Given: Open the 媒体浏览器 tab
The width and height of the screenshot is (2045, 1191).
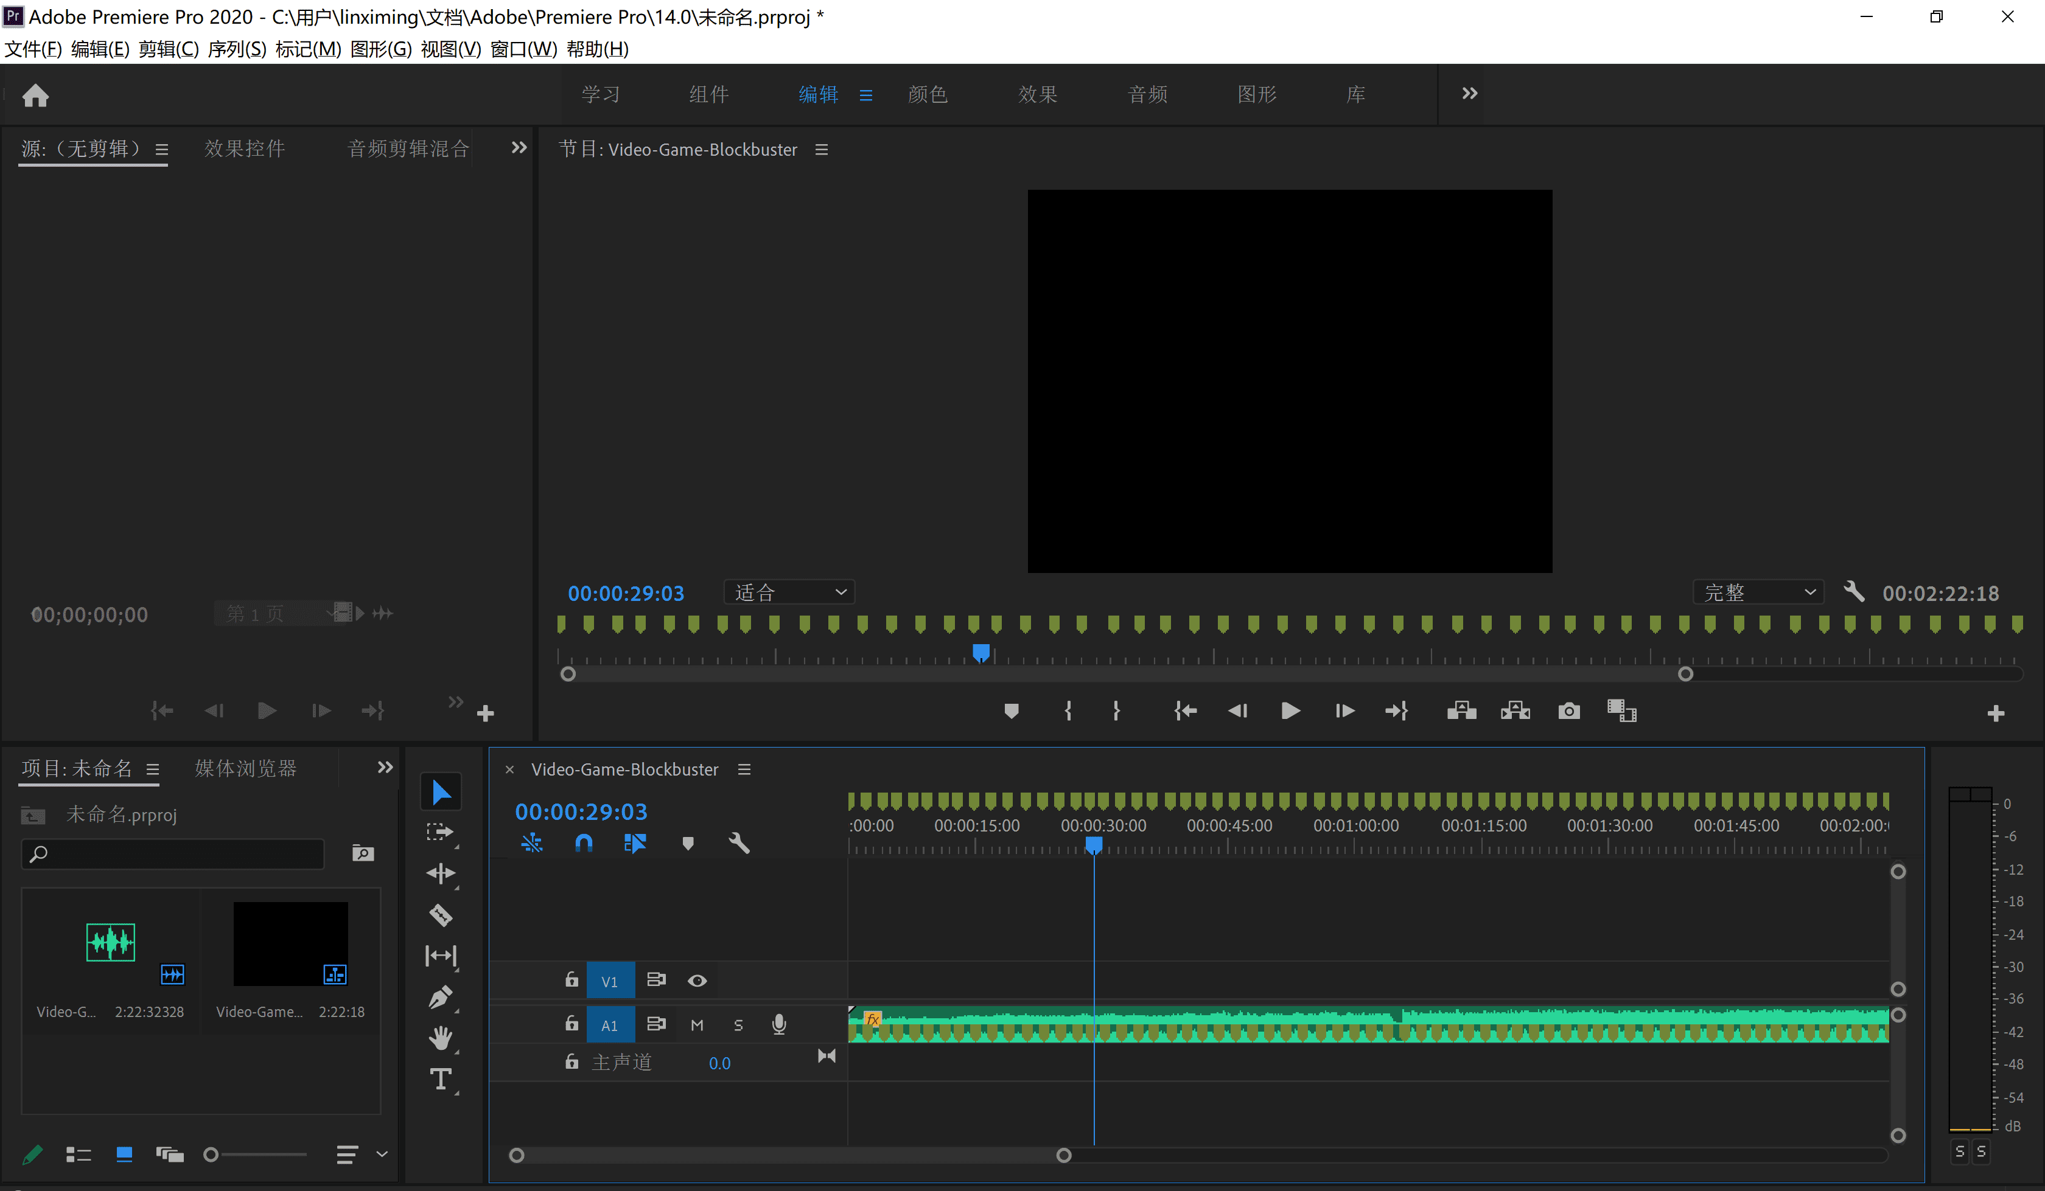Looking at the screenshot, I should (246, 768).
